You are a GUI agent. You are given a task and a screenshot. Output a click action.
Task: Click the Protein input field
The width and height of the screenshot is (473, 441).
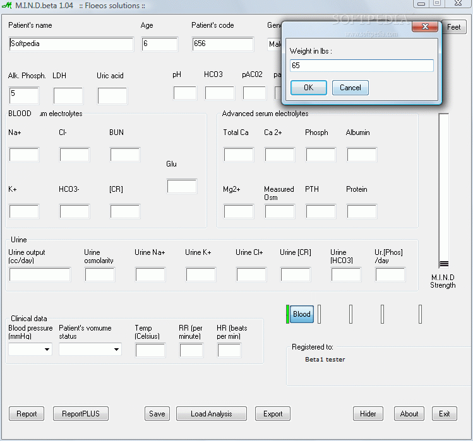click(362, 211)
